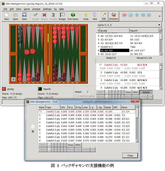Click the red dice on board
165x171 pixels.
(x=30, y=52)
